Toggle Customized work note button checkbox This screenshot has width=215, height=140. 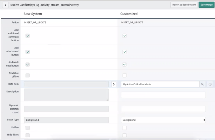point(124,64)
